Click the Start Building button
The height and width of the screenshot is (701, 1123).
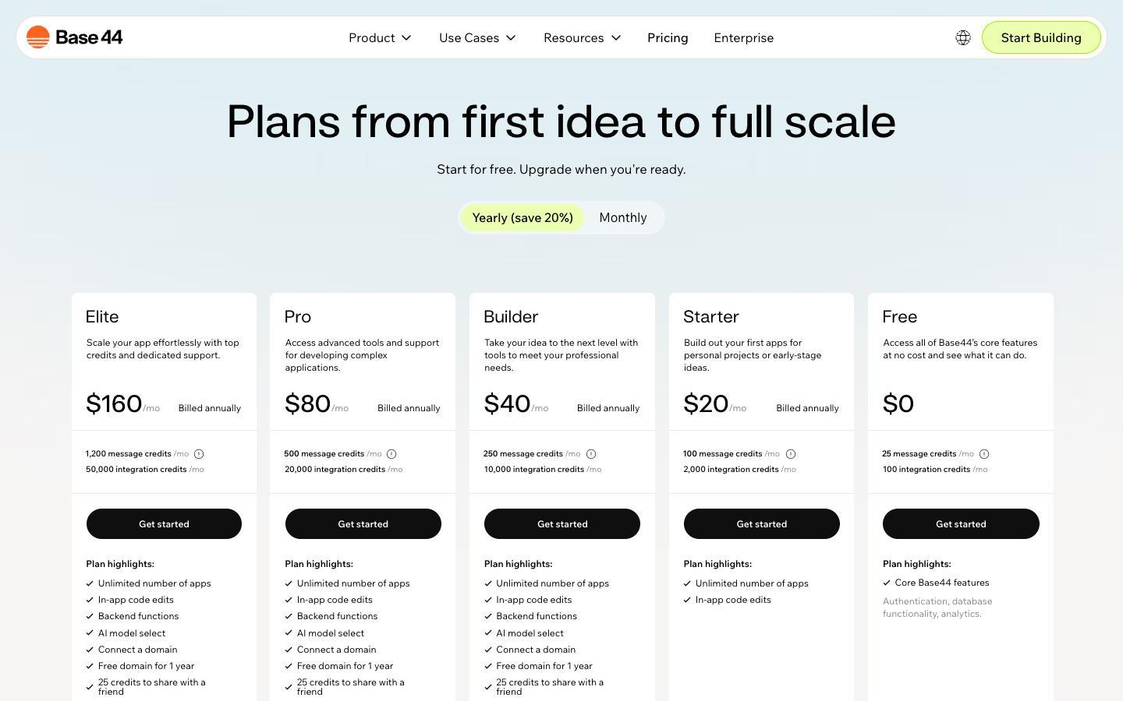pyautogui.click(x=1041, y=37)
